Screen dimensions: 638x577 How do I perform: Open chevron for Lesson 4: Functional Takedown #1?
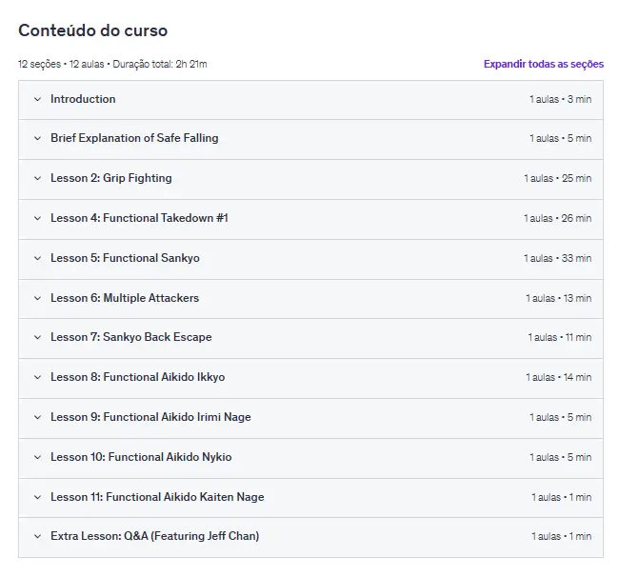(x=37, y=219)
